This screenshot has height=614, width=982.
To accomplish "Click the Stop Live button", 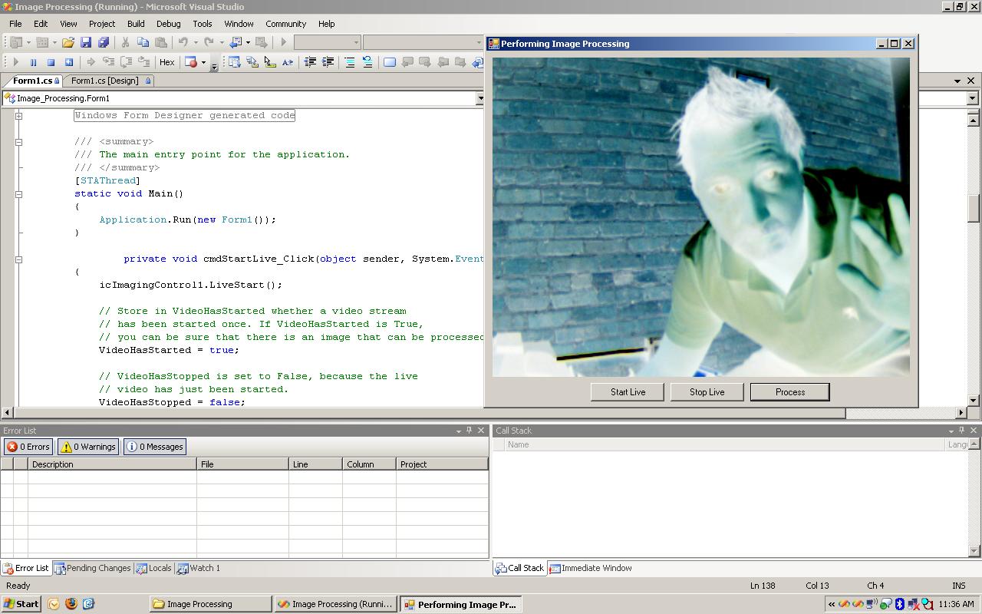I will click(x=707, y=392).
